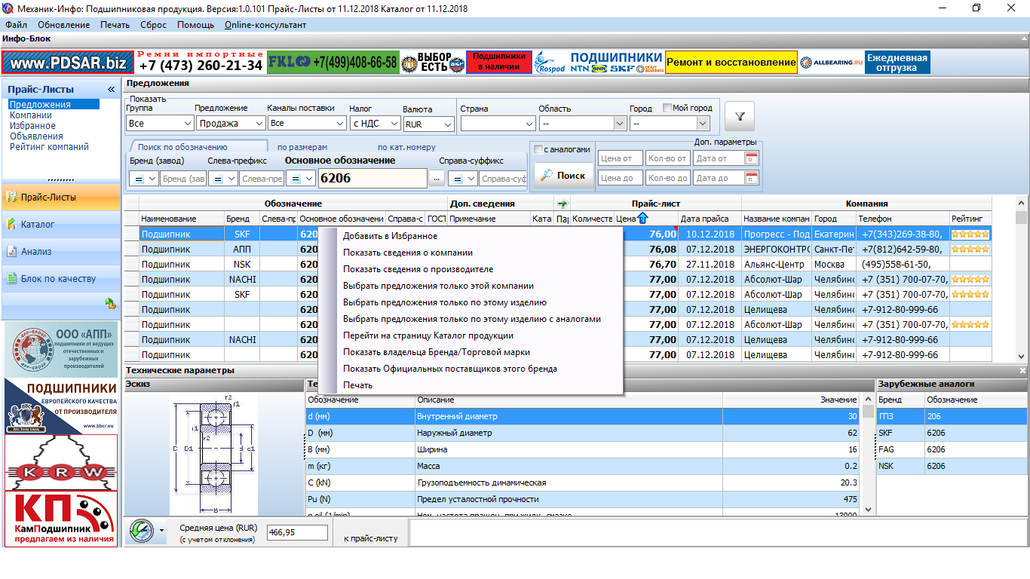1030x579 pixels.
Task: Open the red Подшипники в наличии banner
Action: tap(499, 63)
